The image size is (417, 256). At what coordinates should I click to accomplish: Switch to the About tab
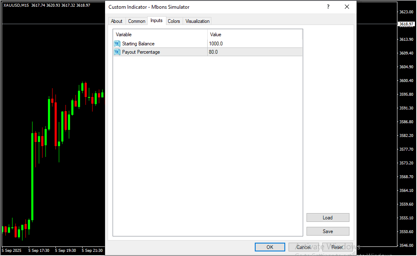[117, 21]
